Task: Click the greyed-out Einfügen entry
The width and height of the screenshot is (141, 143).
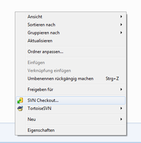Action: pyautogui.click(x=70, y=63)
